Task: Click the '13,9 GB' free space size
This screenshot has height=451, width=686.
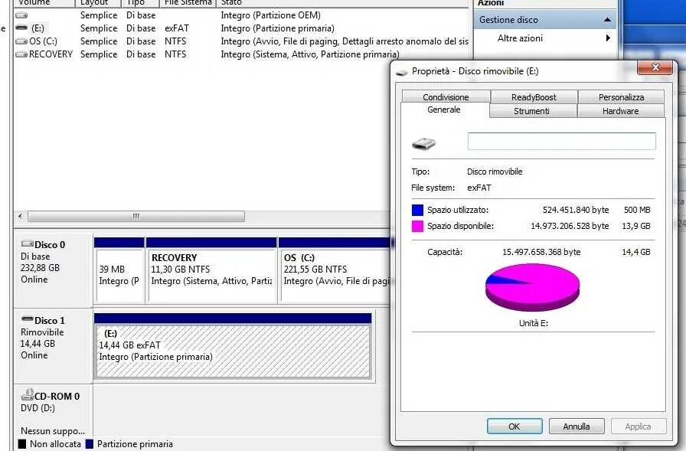Action: click(636, 226)
